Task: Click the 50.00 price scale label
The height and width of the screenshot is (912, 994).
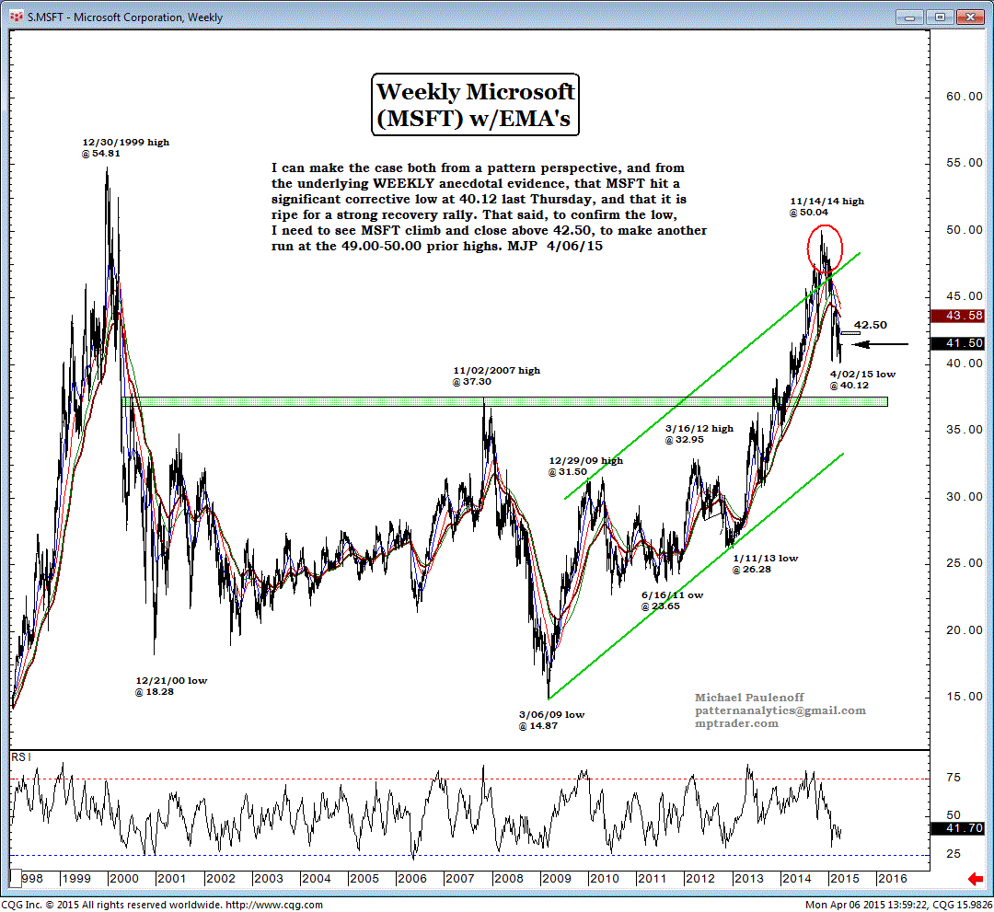Action: click(965, 229)
